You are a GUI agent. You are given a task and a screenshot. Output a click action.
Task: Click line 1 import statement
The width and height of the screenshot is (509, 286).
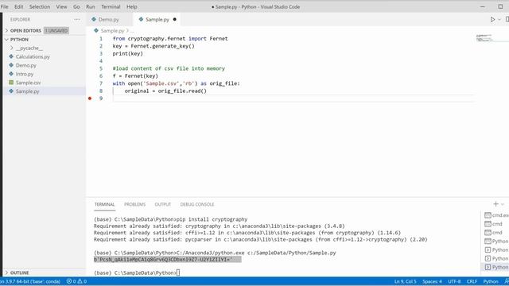[170, 39]
